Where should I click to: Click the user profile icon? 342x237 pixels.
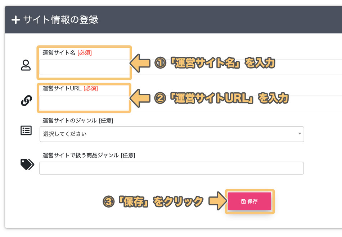click(26, 65)
